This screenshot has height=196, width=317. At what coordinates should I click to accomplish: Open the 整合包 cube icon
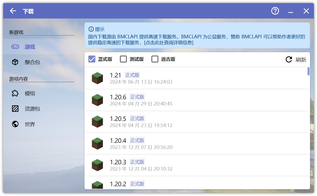pos(15,62)
